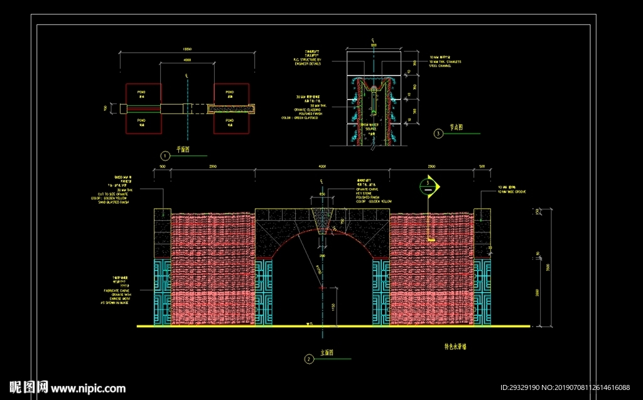
Task: Select the 立面图 drawing title
Action: (x=327, y=353)
